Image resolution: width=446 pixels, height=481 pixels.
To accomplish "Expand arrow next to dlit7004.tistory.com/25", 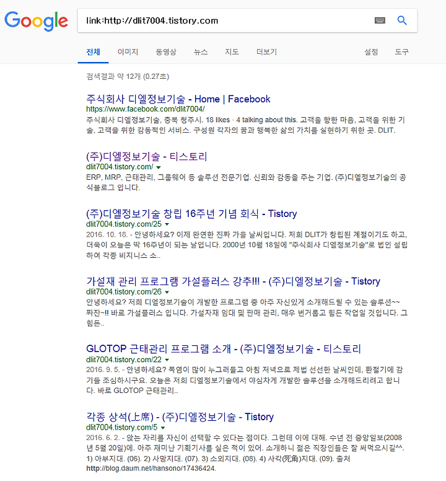I will tap(167, 224).
